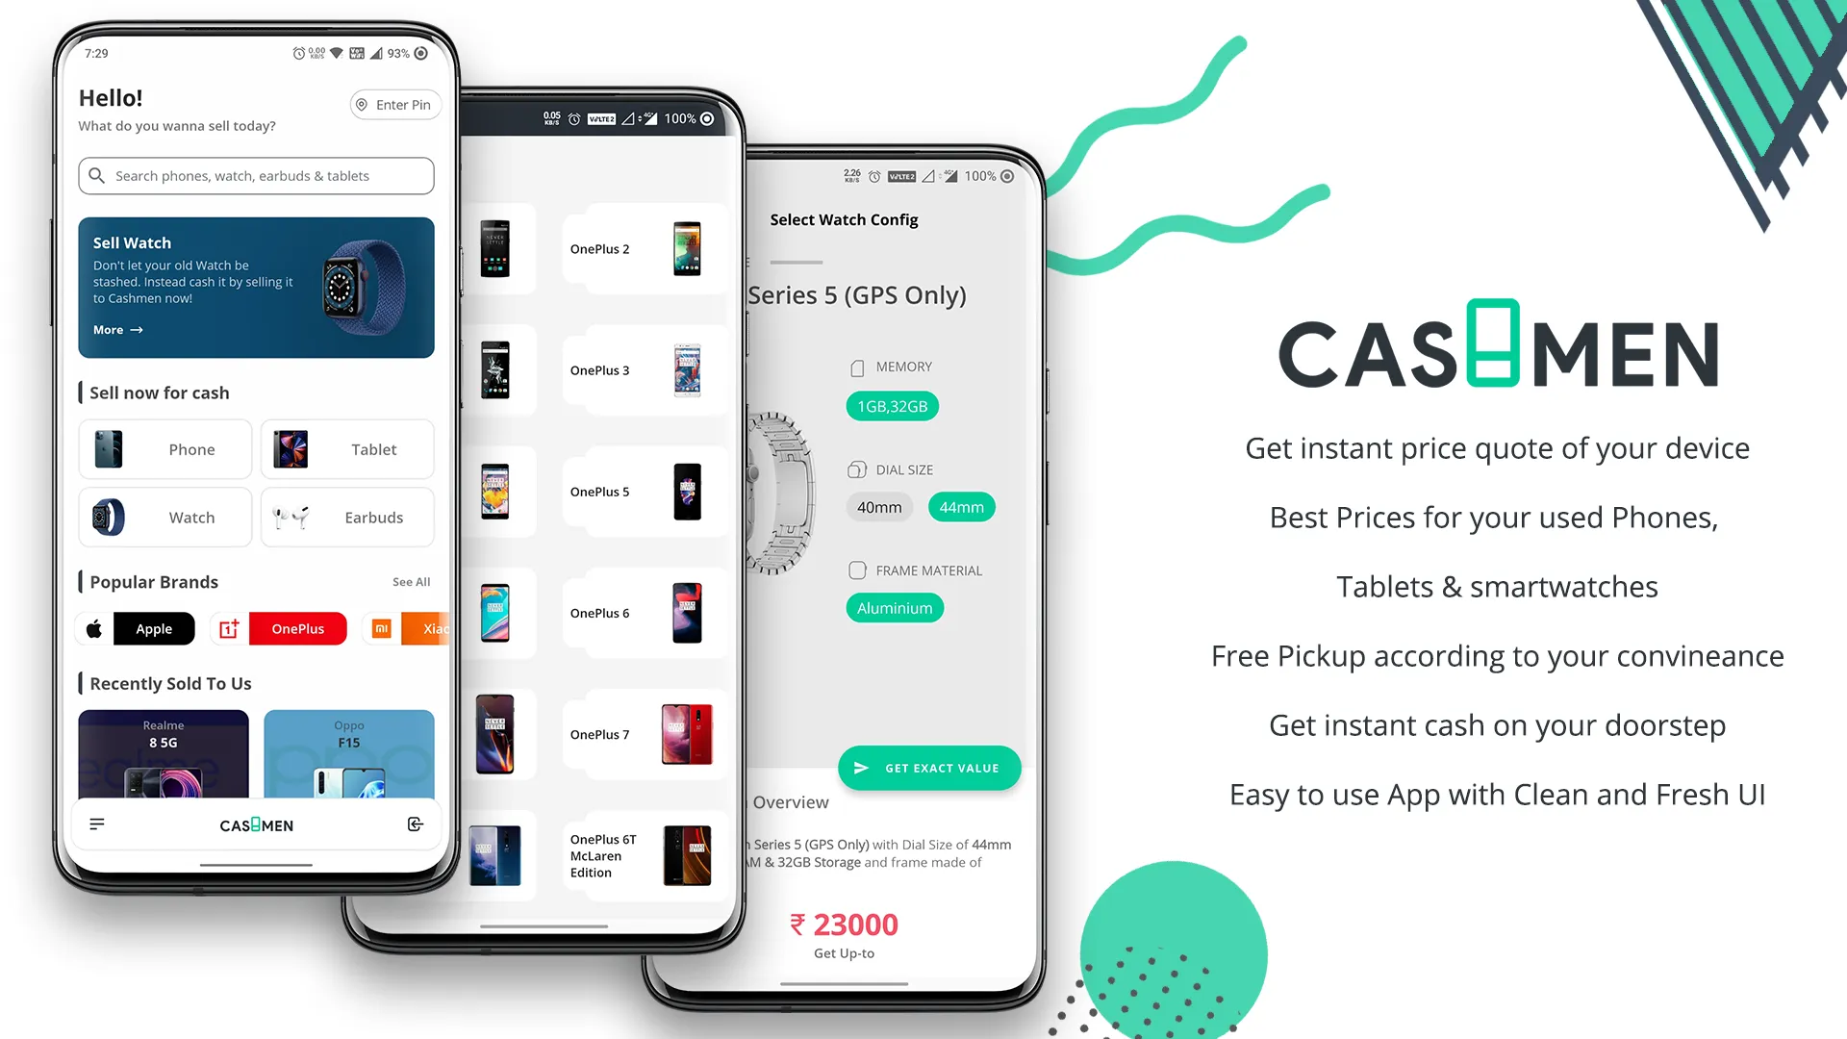Click More on Sell Watch banner
The height and width of the screenshot is (1039, 1847).
pyautogui.click(x=118, y=330)
